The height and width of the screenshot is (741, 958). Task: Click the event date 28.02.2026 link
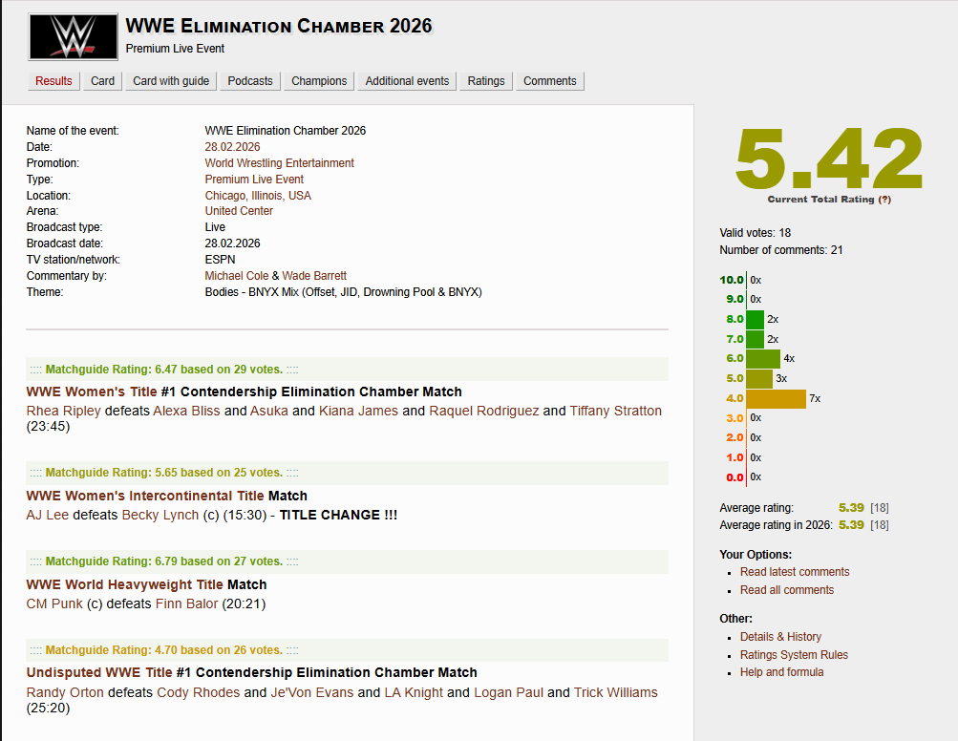tap(232, 147)
